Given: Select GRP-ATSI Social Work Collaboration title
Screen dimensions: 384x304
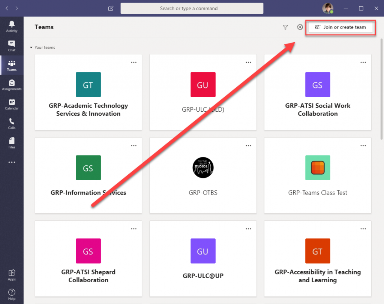Looking at the screenshot, I should point(318,110).
